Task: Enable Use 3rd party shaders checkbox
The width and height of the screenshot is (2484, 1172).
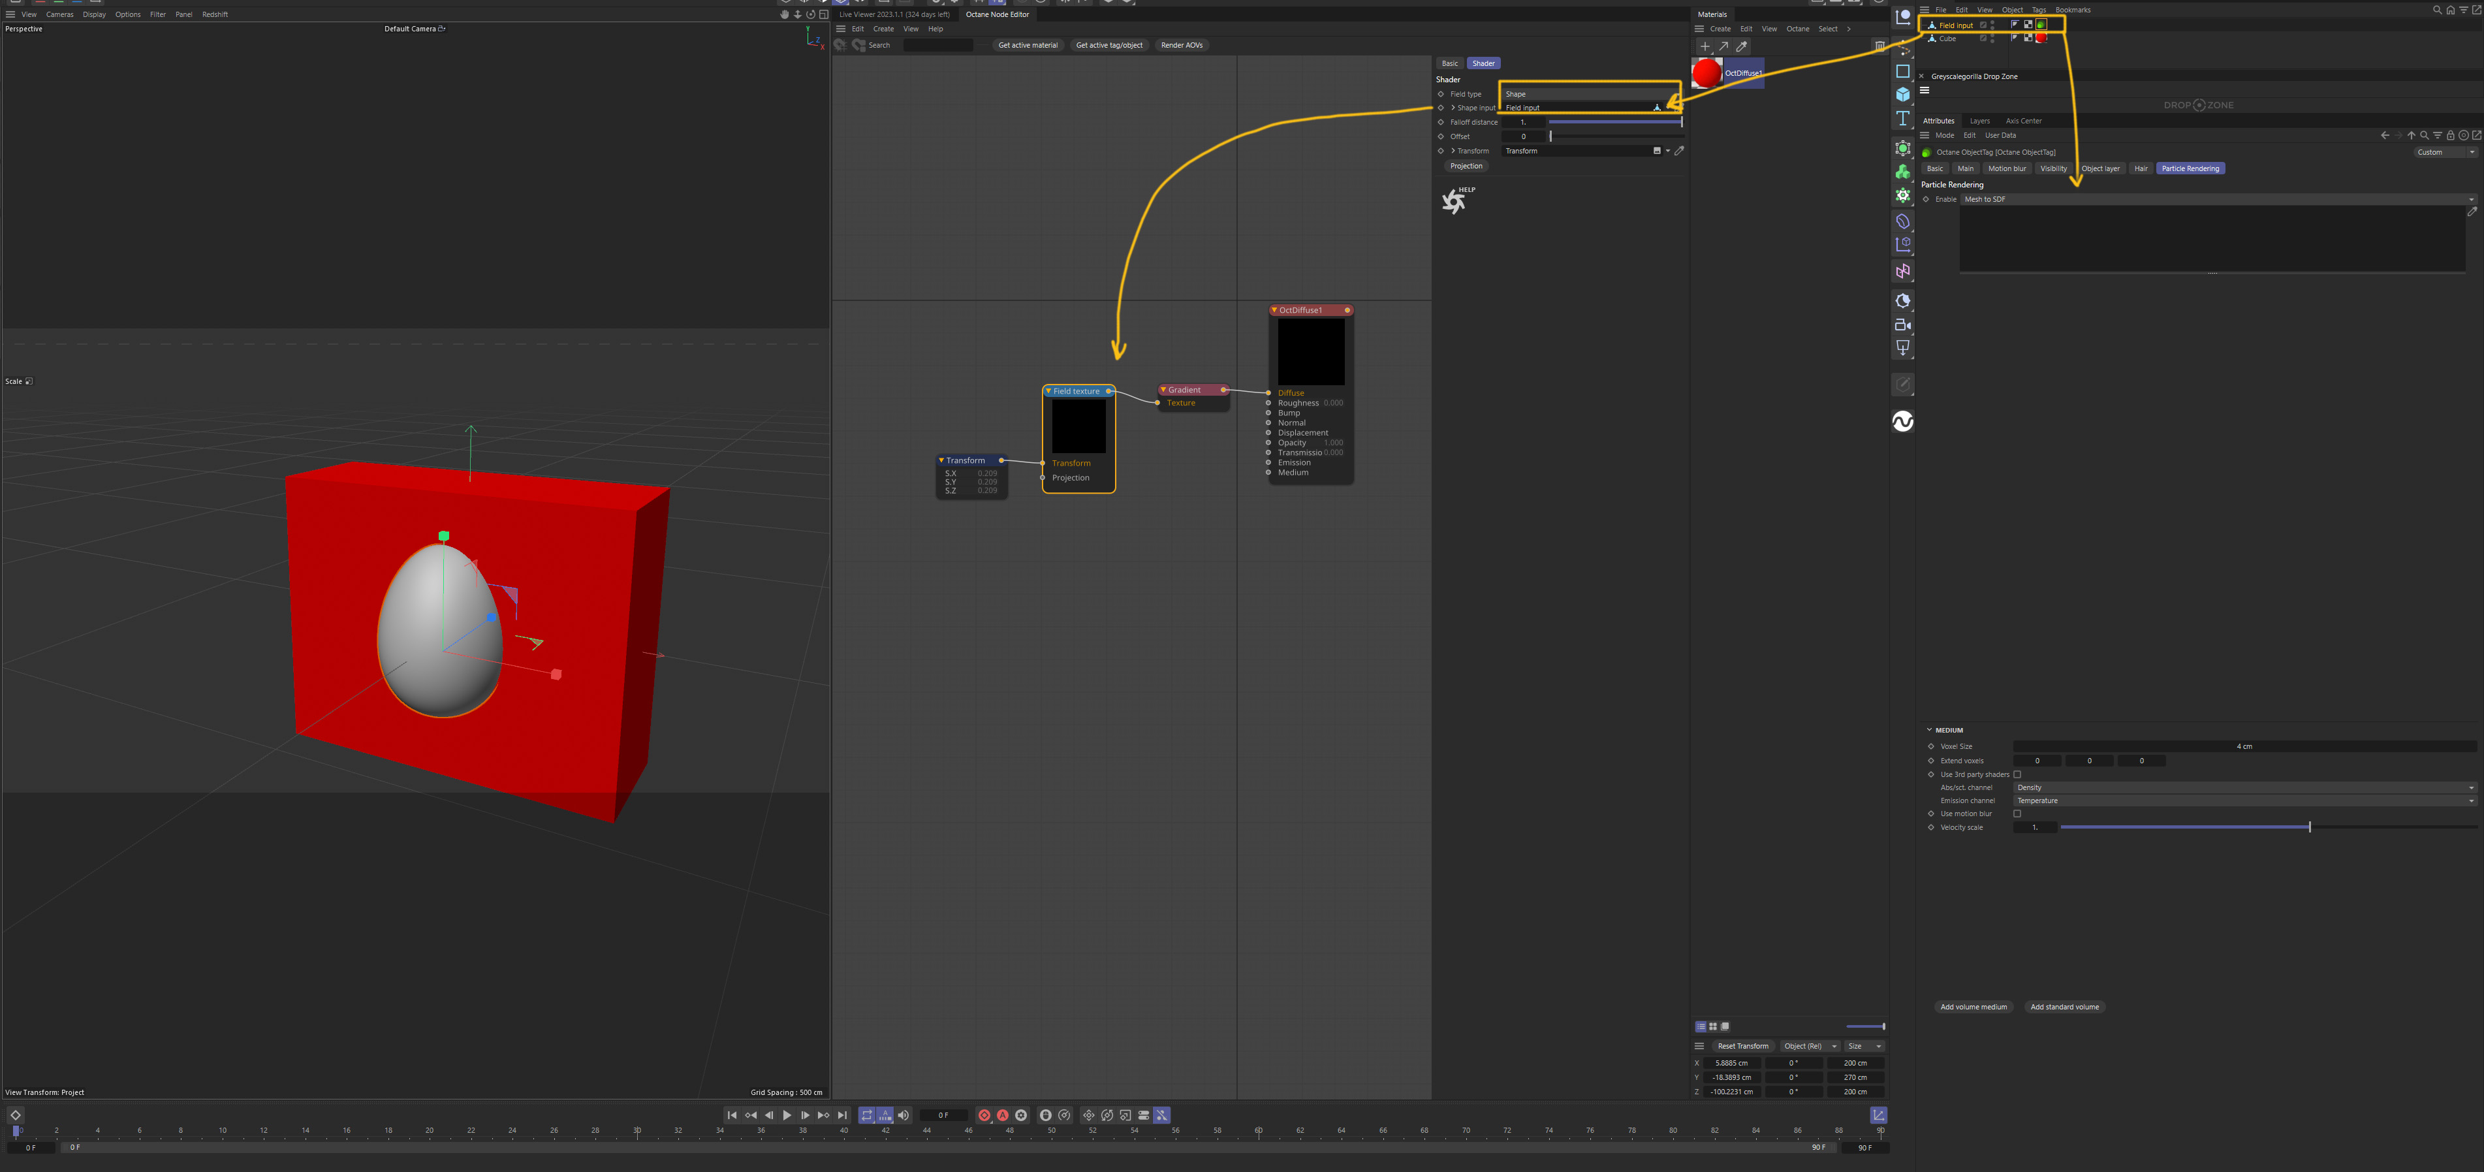Action: (2017, 774)
